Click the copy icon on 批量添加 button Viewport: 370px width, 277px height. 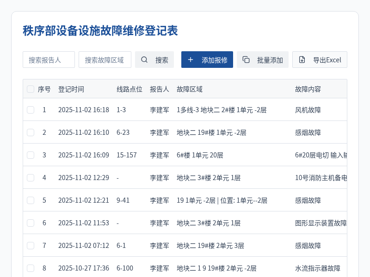pos(246,60)
